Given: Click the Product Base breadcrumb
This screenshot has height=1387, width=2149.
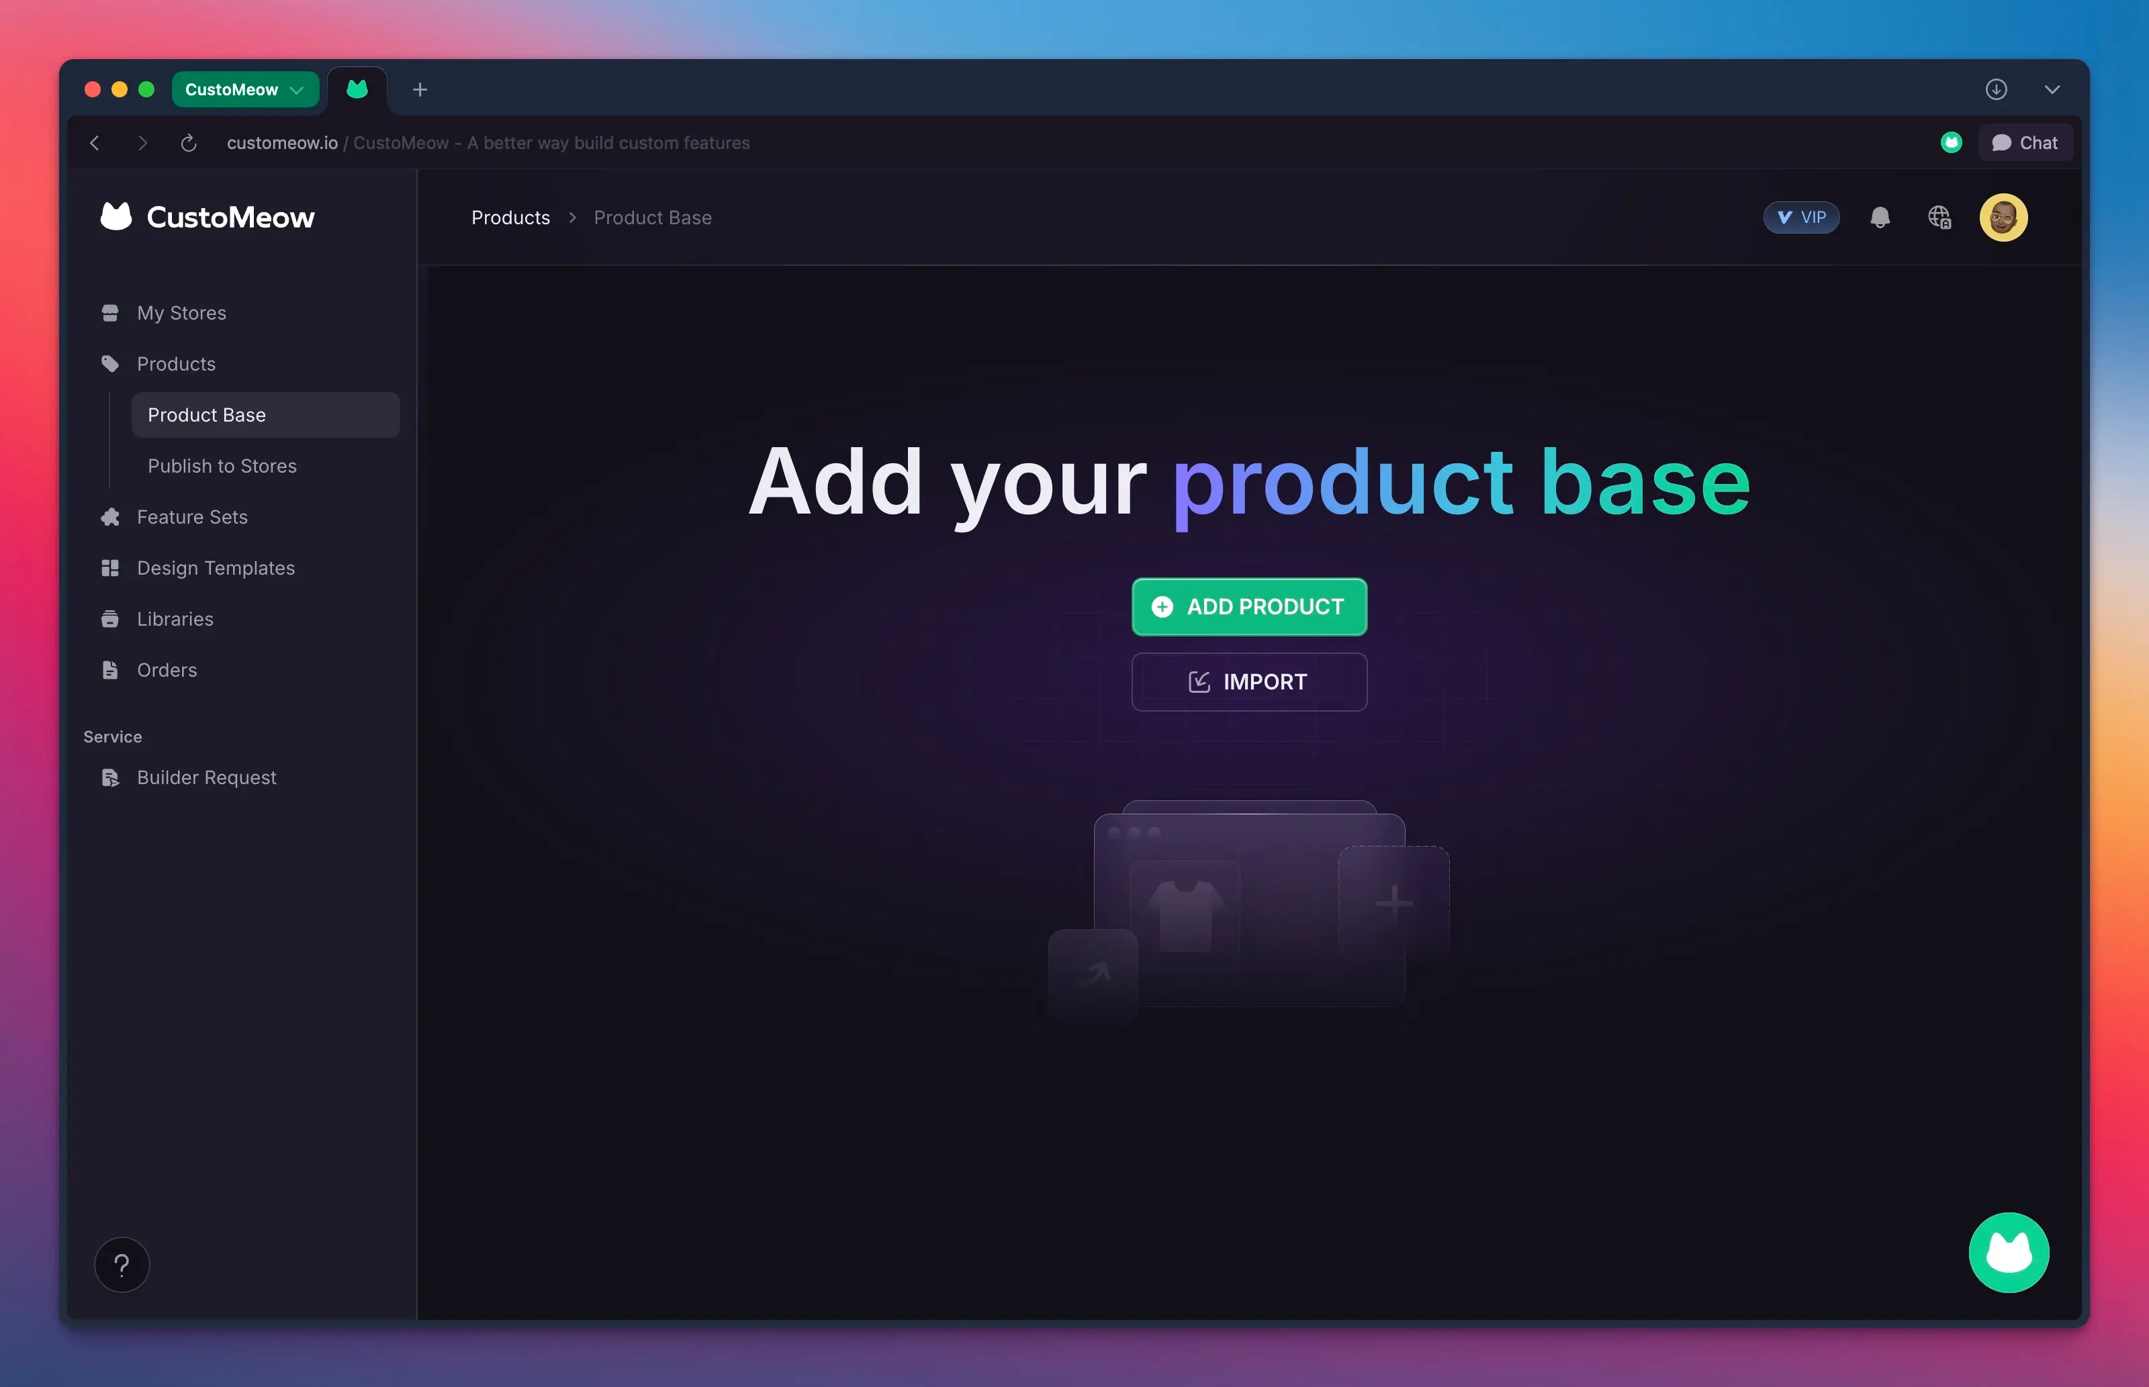Looking at the screenshot, I should pos(653,217).
